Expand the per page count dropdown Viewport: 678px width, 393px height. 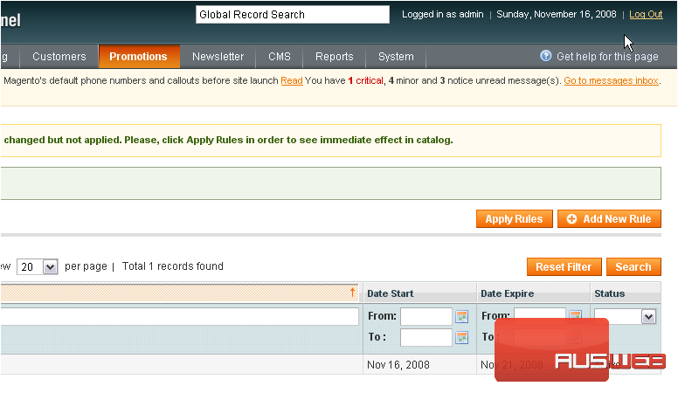click(49, 267)
